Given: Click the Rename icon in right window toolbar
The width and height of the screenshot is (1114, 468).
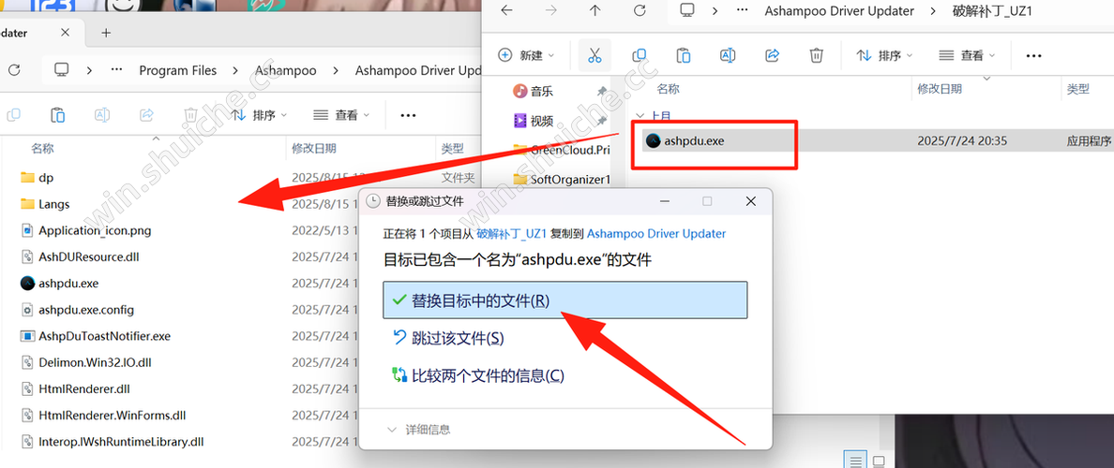Looking at the screenshot, I should point(728,54).
